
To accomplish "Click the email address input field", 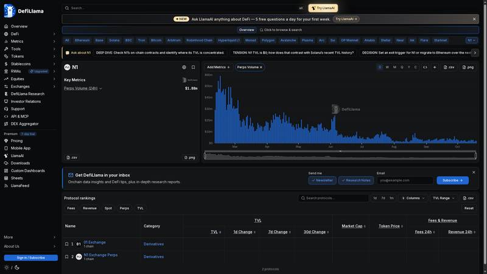I will click(405, 180).
